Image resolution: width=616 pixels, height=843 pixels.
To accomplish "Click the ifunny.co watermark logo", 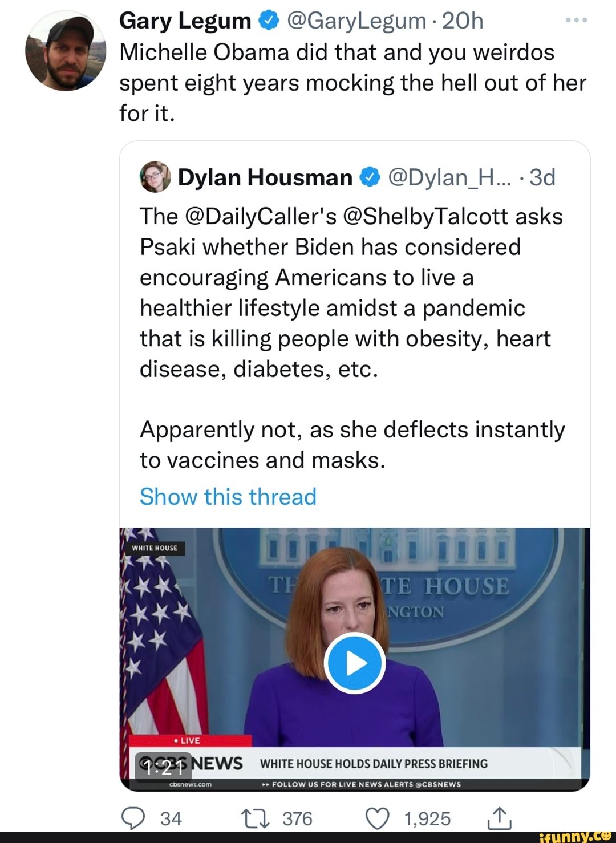I will (x=575, y=836).
